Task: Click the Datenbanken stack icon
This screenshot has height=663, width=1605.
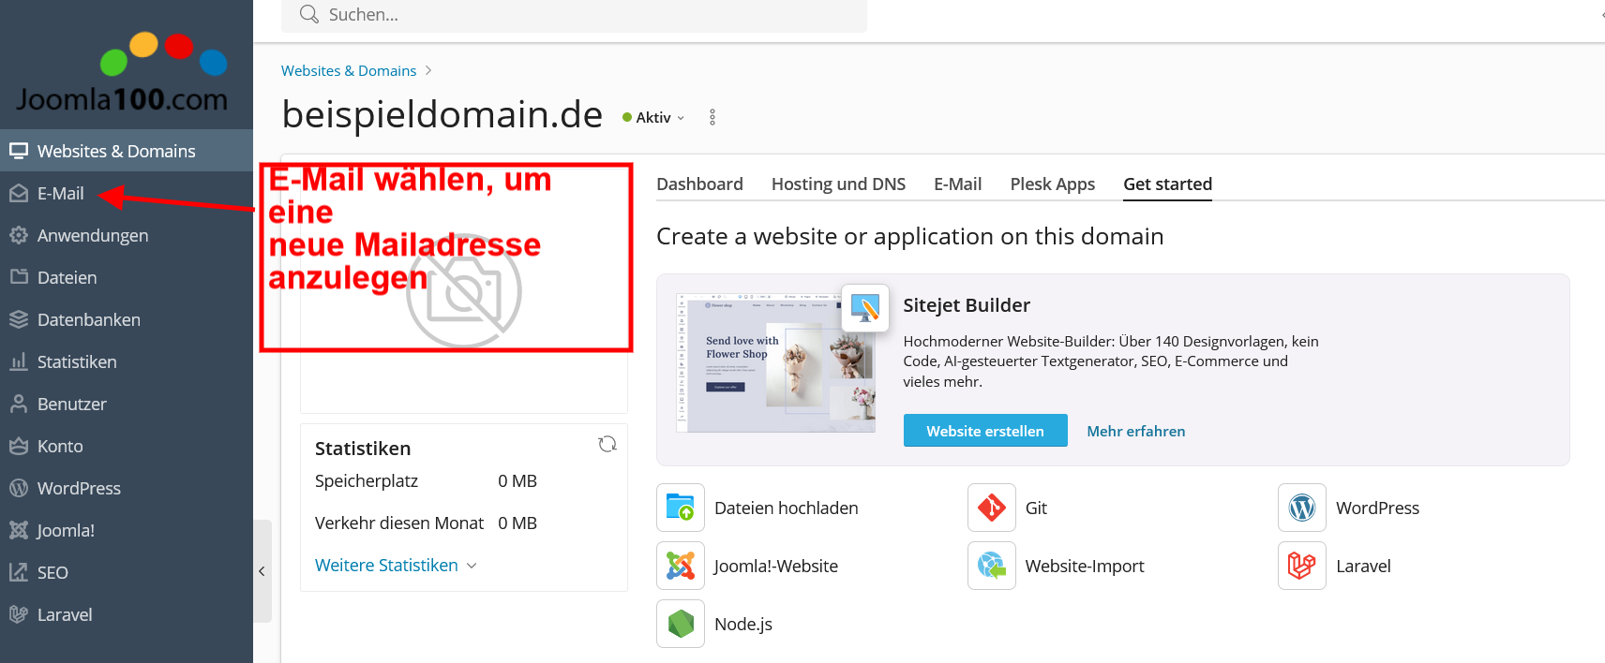Action: coord(19,319)
